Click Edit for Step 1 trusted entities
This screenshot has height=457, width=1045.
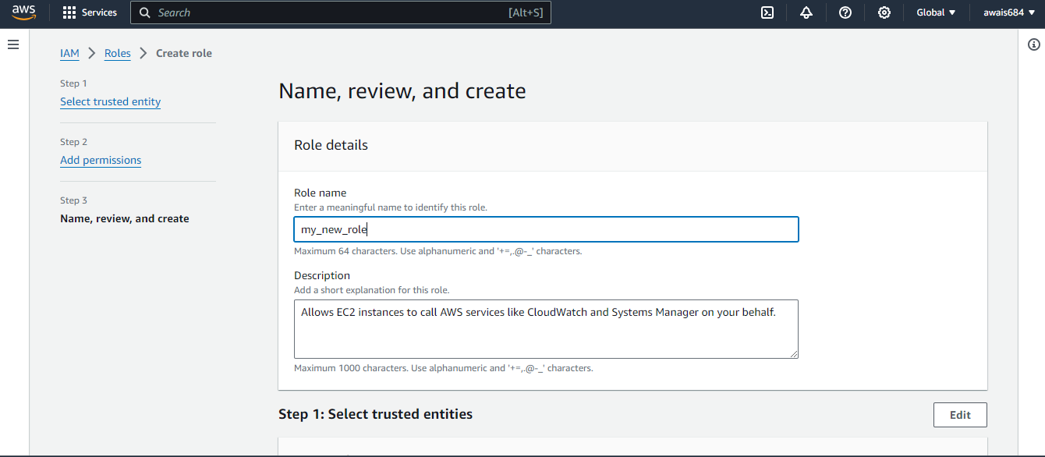tap(960, 415)
